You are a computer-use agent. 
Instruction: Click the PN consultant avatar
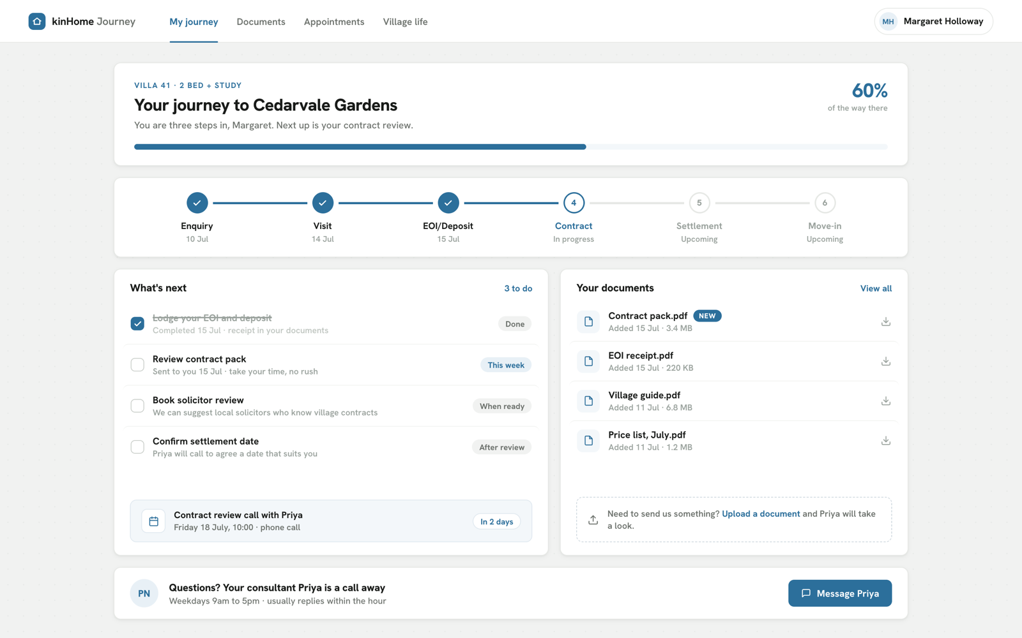point(144,593)
